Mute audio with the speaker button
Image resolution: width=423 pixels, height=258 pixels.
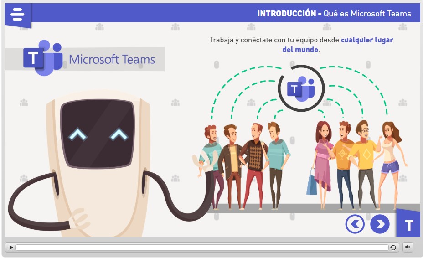click(408, 247)
